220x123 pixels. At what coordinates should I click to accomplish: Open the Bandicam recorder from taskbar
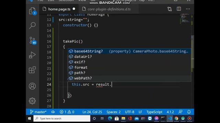click(x=189, y=119)
